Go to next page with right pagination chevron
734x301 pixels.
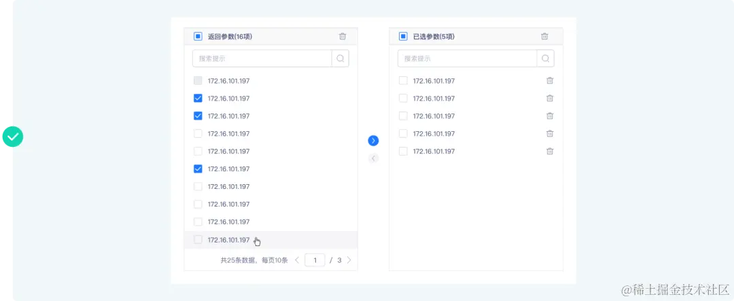349,260
